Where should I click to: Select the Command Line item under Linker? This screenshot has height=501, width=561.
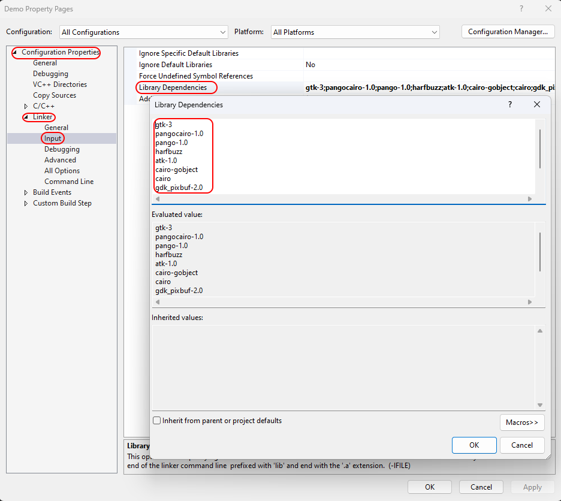(69, 182)
